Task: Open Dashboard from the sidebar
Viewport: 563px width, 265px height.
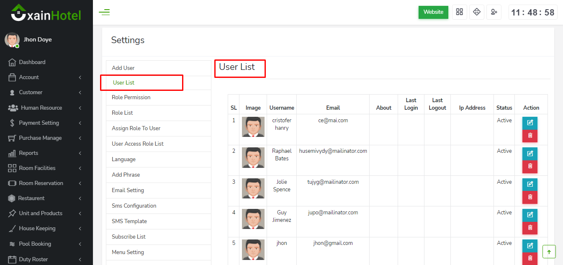Action: (x=32, y=62)
